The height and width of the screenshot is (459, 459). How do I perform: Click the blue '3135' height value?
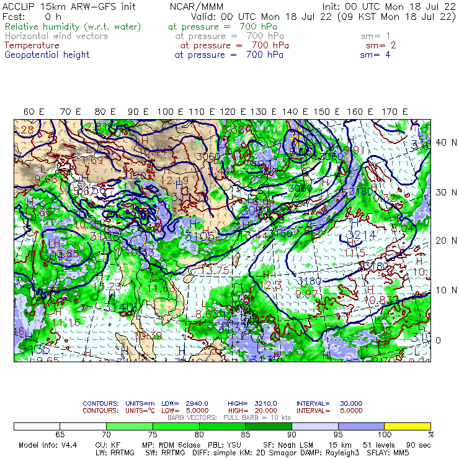[35, 349]
